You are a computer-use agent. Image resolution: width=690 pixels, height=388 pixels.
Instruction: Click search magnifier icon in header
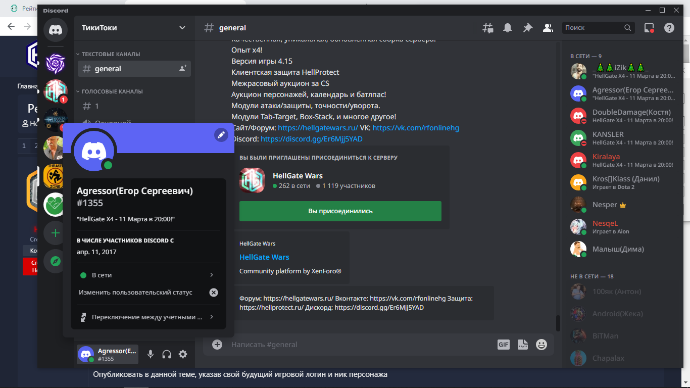click(627, 28)
